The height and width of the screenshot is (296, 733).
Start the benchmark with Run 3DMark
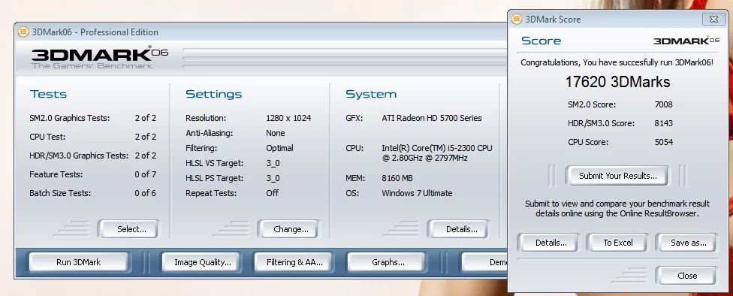pyautogui.click(x=79, y=262)
